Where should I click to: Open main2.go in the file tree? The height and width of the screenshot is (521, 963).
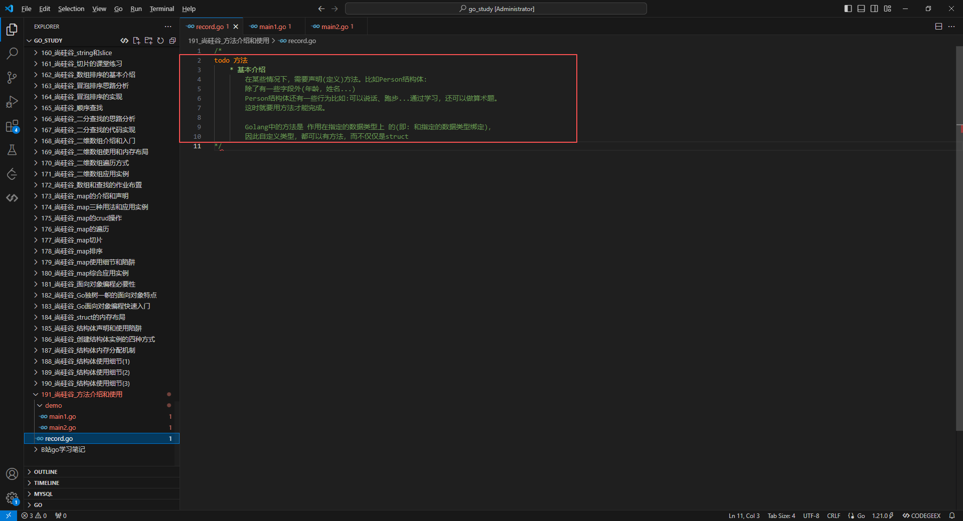point(102,427)
